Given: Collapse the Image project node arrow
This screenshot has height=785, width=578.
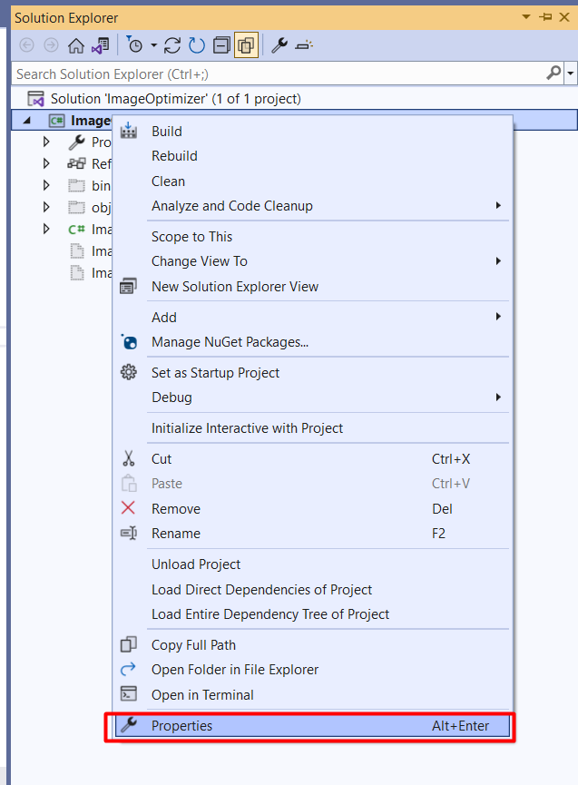Looking at the screenshot, I should [x=27, y=120].
